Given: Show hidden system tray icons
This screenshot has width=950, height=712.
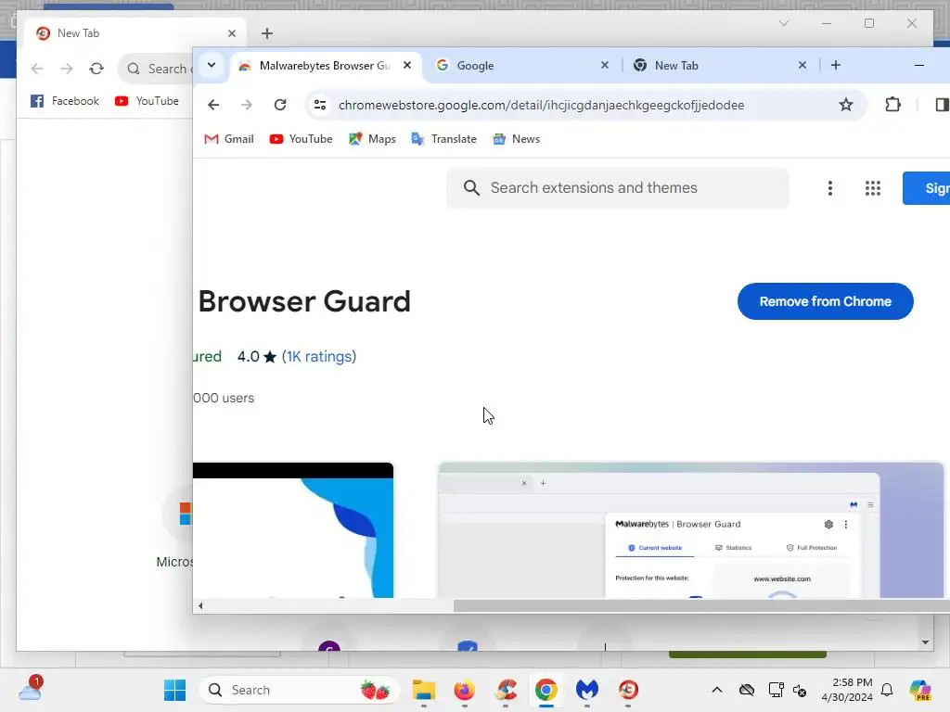Looking at the screenshot, I should tap(717, 690).
